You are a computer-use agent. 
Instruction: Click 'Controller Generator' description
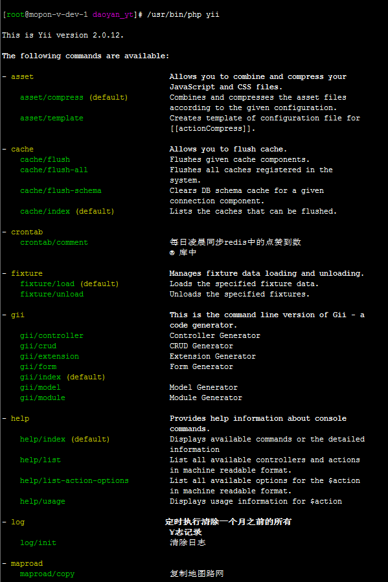click(x=214, y=335)
